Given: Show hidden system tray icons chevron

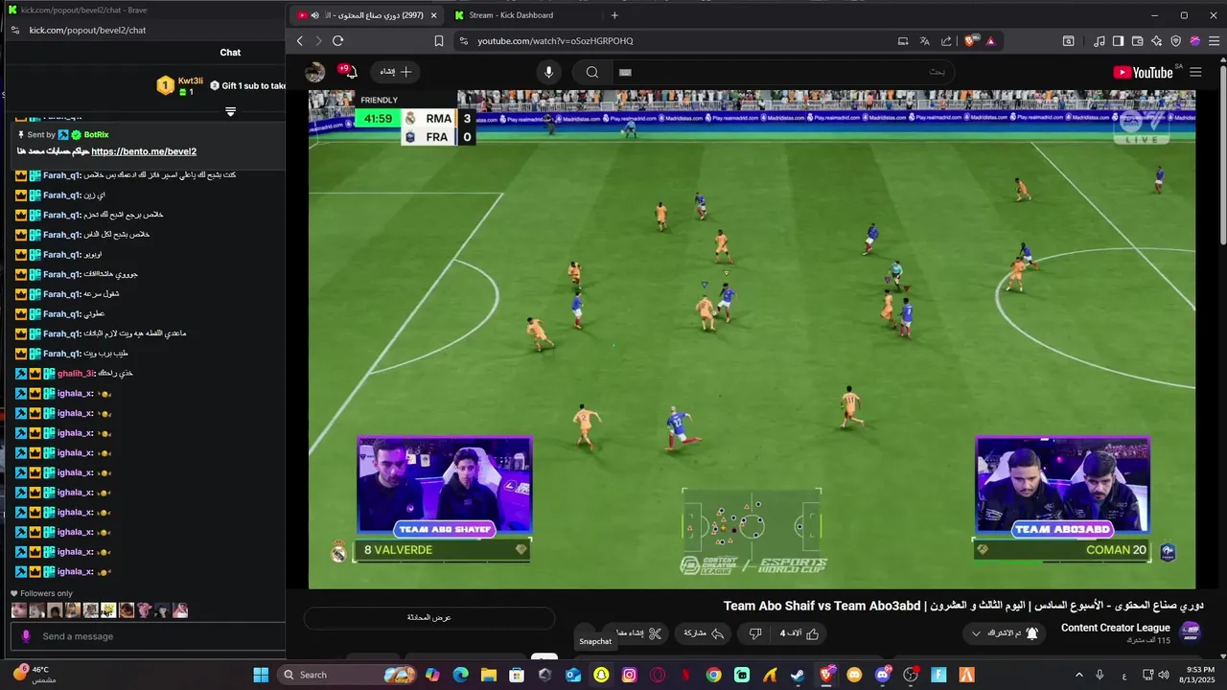Looking at the screenshot, I should pyautogui.click(x=1078, y=675).
